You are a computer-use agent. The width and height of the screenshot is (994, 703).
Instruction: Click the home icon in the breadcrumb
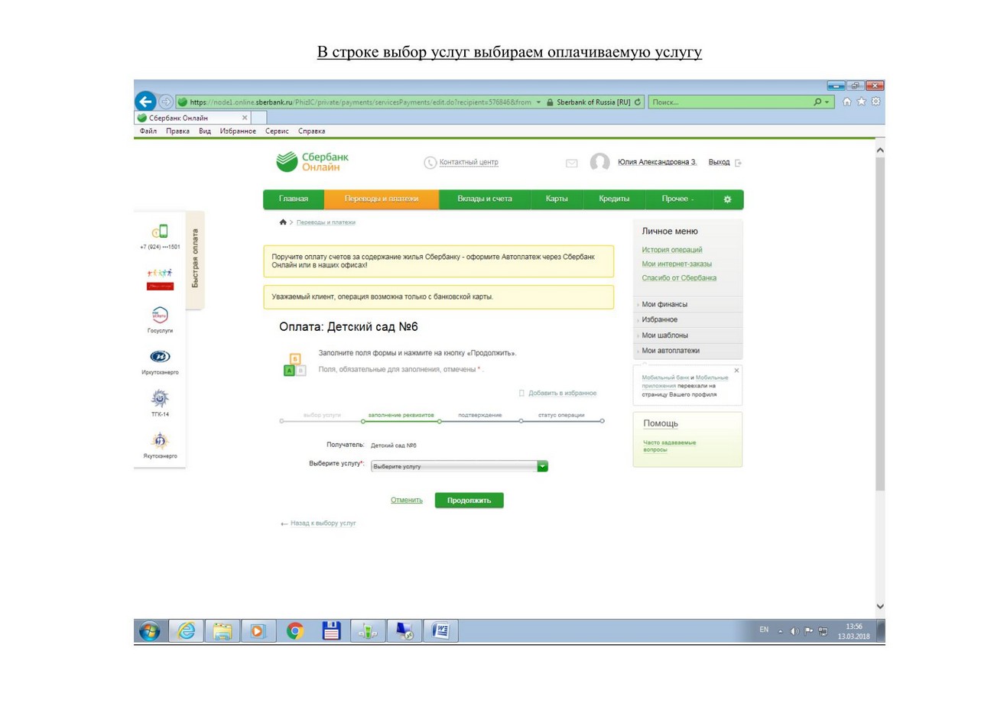(x=283, y=222)
